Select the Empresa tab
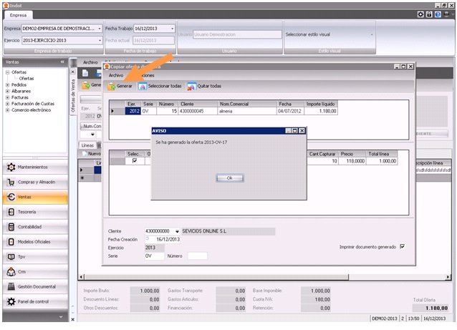The height and width of the screenshot is (330, 457). 18,14
